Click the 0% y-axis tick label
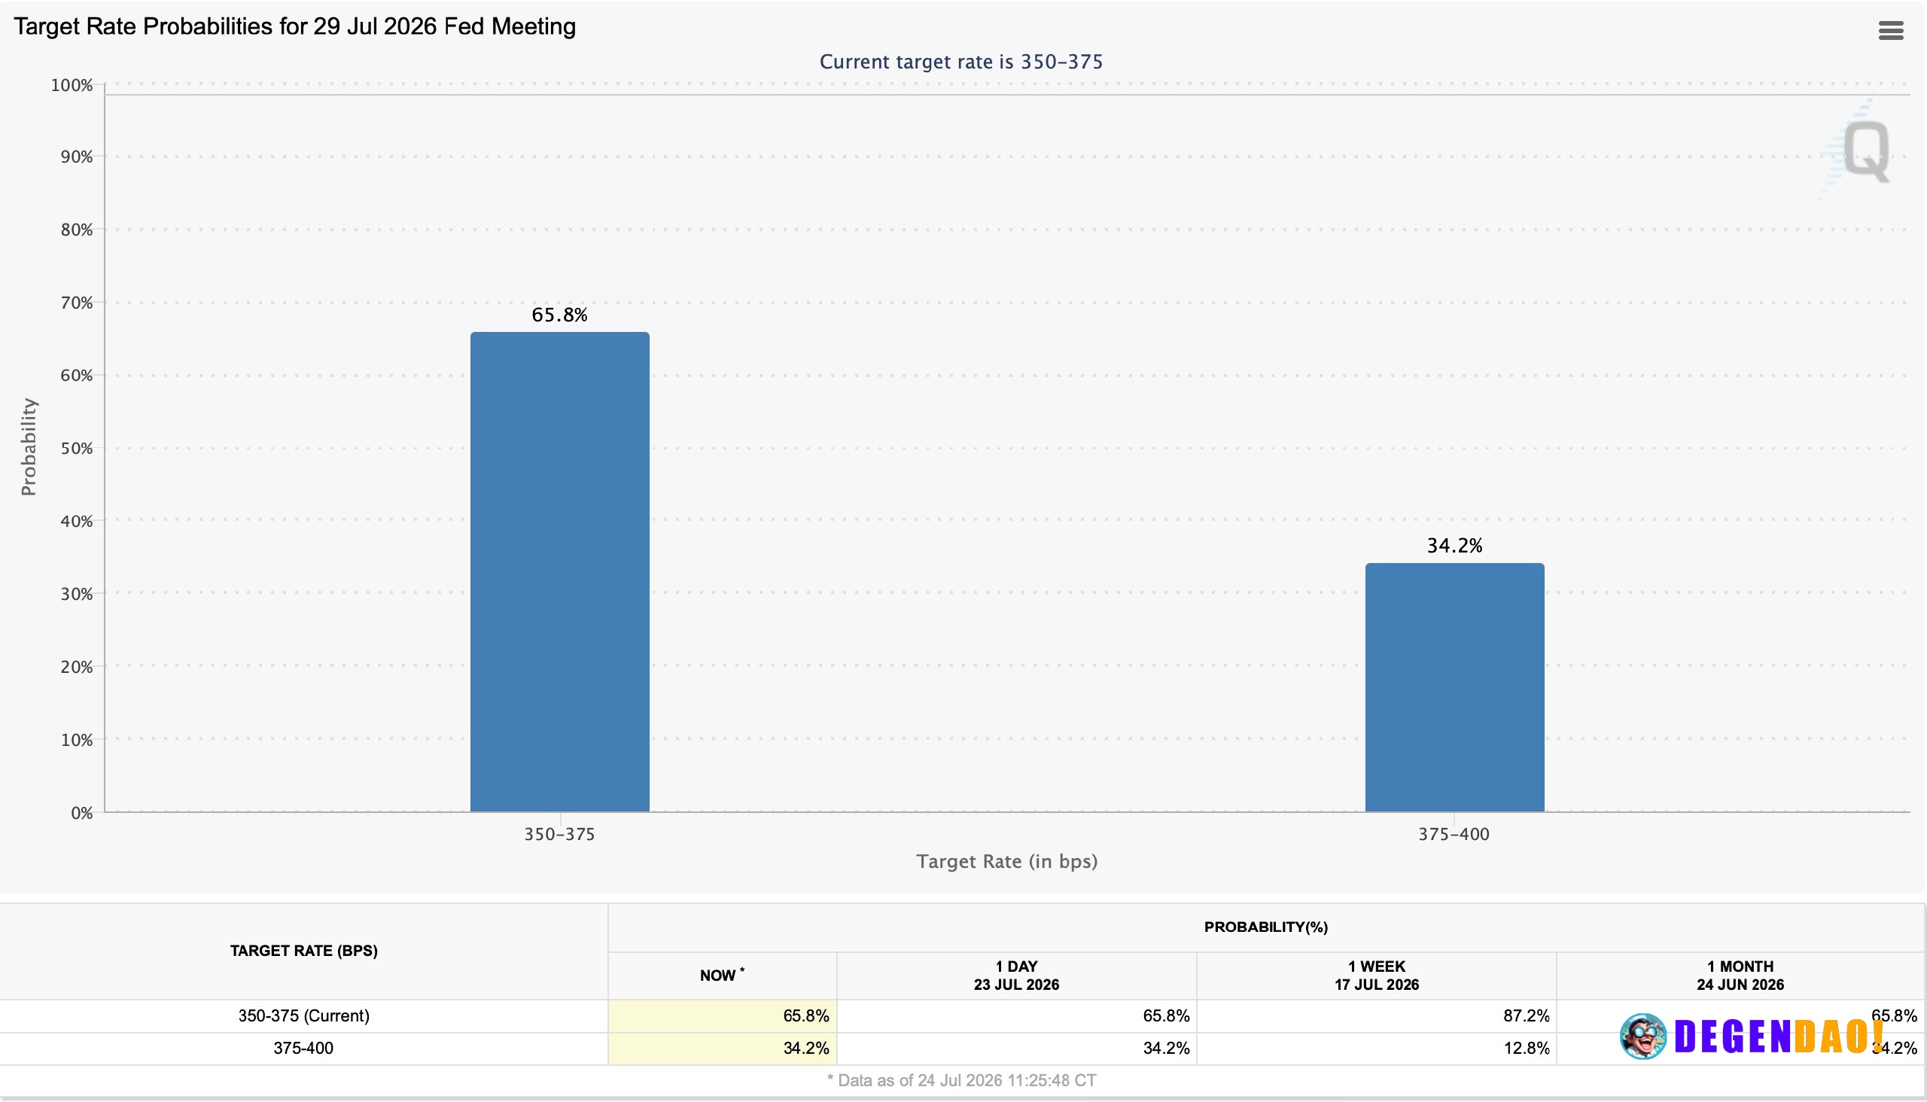Image resolution: width=1927 pixels, height=1102 pixels. click(x=82, y=813)
